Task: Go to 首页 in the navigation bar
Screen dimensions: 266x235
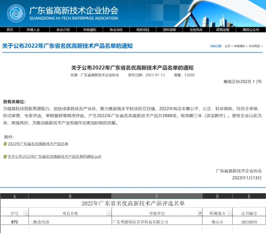Action: [x=10, y=30]
